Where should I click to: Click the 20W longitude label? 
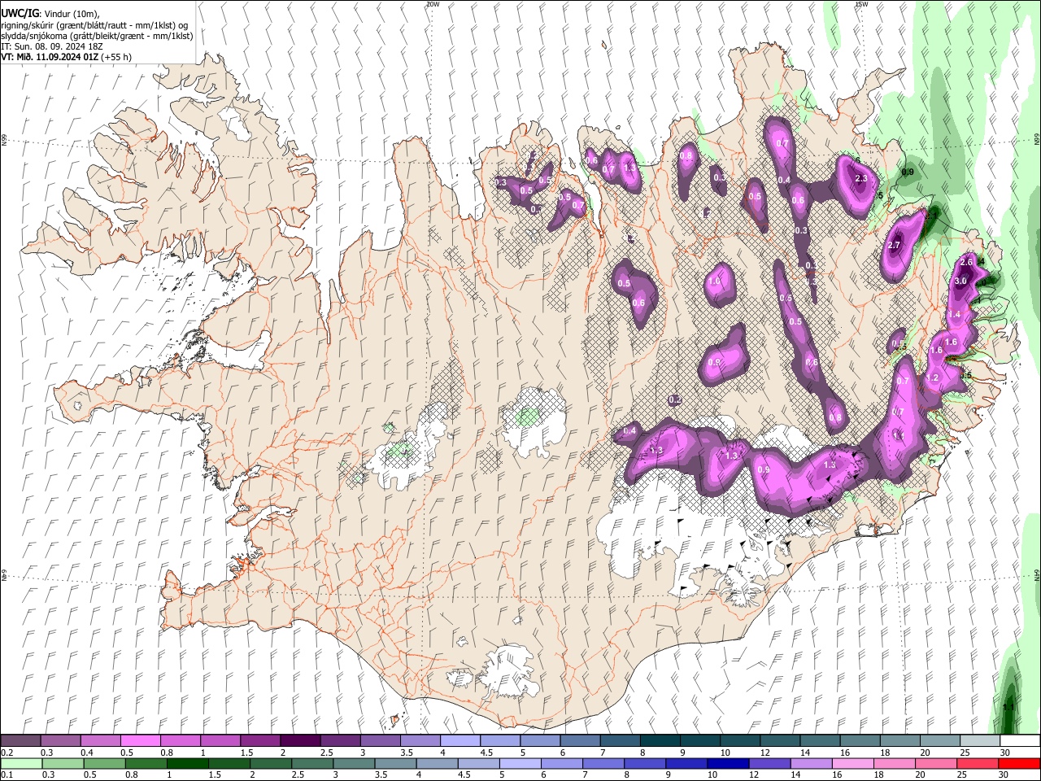click(x=433, y=4)
